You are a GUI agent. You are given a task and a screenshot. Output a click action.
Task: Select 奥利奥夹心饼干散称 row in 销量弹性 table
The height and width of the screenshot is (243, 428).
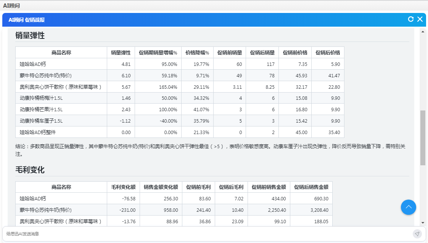(180, 87)
